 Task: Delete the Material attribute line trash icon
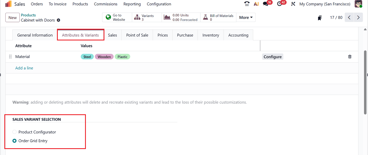tap(350, 57)
